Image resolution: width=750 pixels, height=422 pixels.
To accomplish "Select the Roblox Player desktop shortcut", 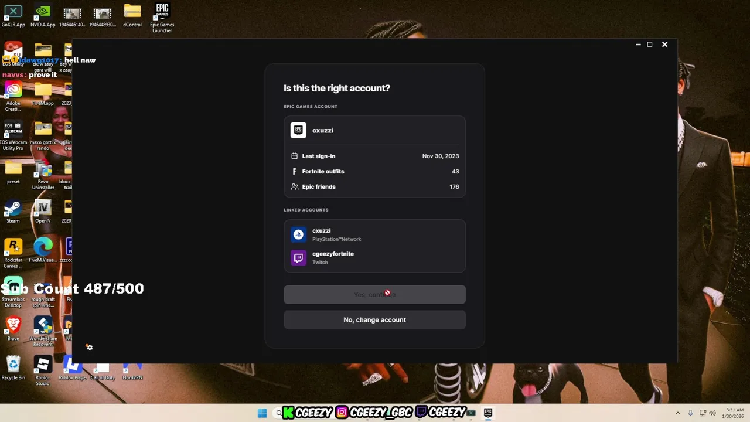I will click(x=73, y=368).
